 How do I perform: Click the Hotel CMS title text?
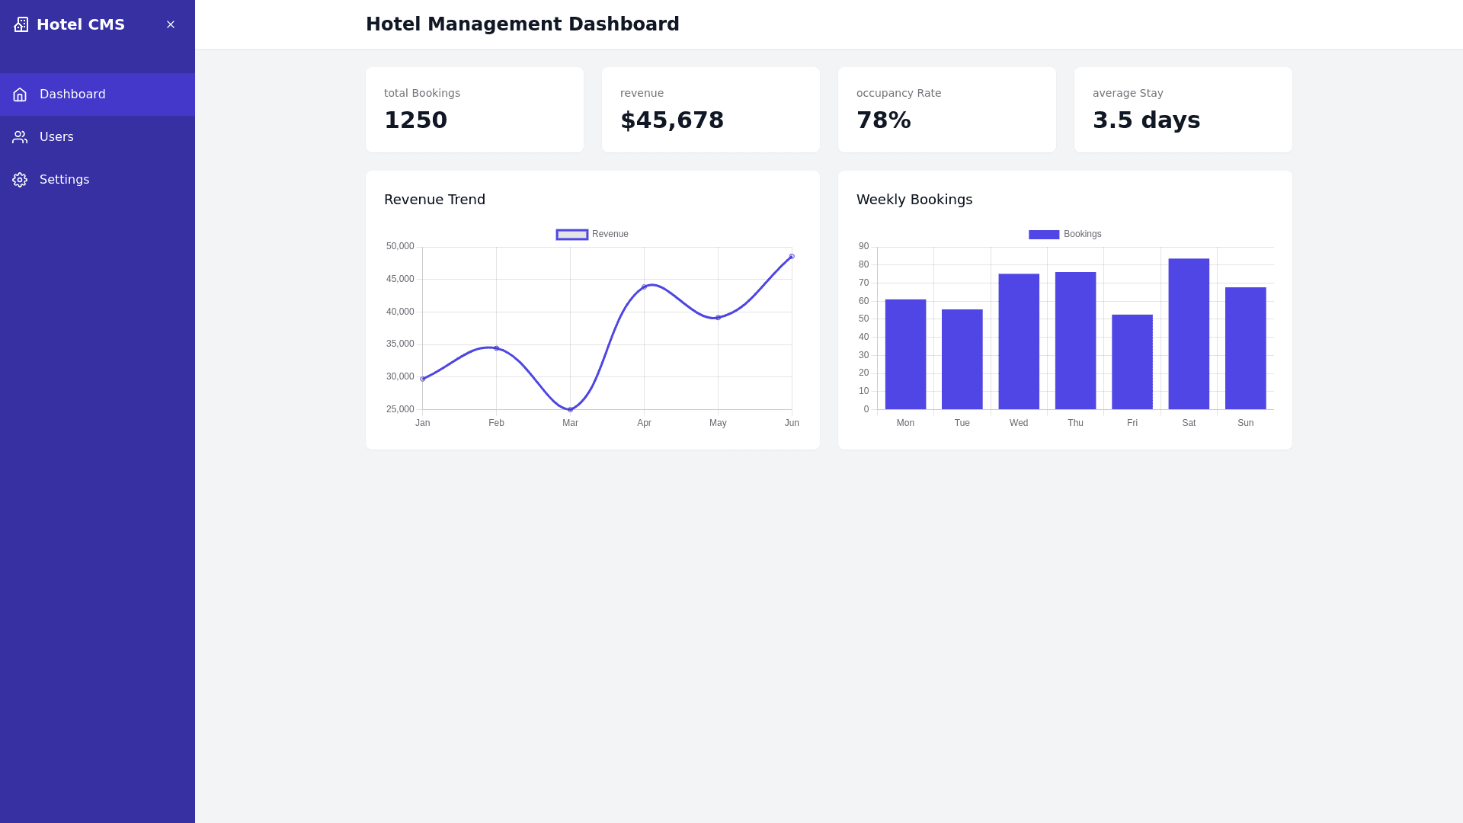(x=81, y=24)
